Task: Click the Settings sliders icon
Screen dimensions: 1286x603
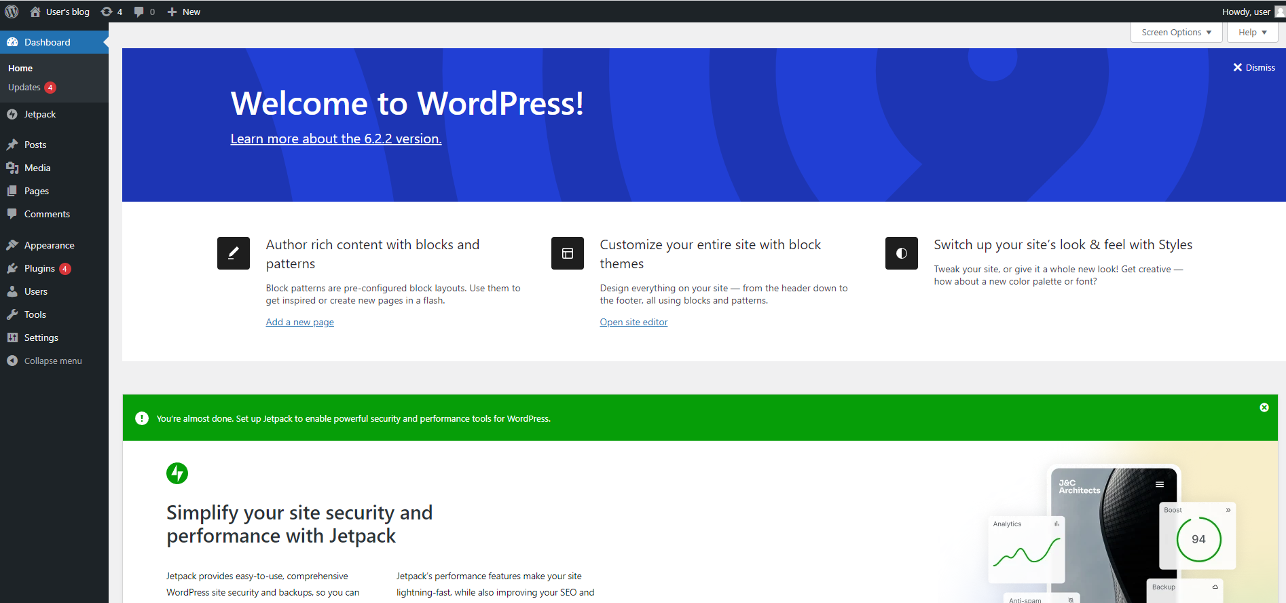Action: click(x=12, y=337)
